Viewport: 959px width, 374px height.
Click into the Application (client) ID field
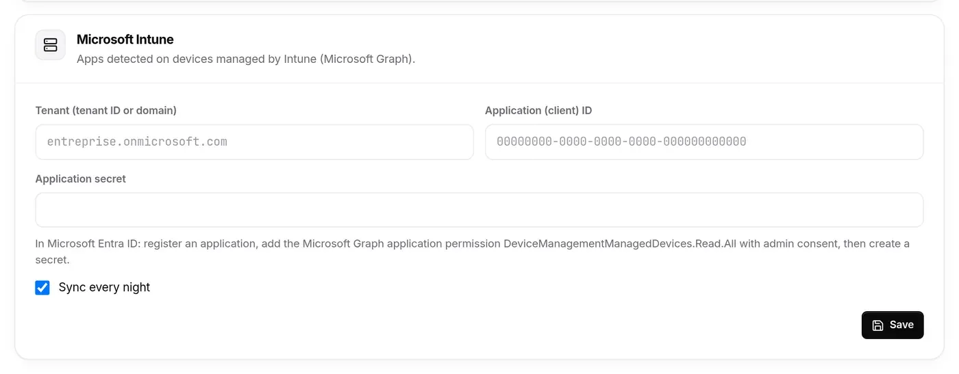coord(704,142)
